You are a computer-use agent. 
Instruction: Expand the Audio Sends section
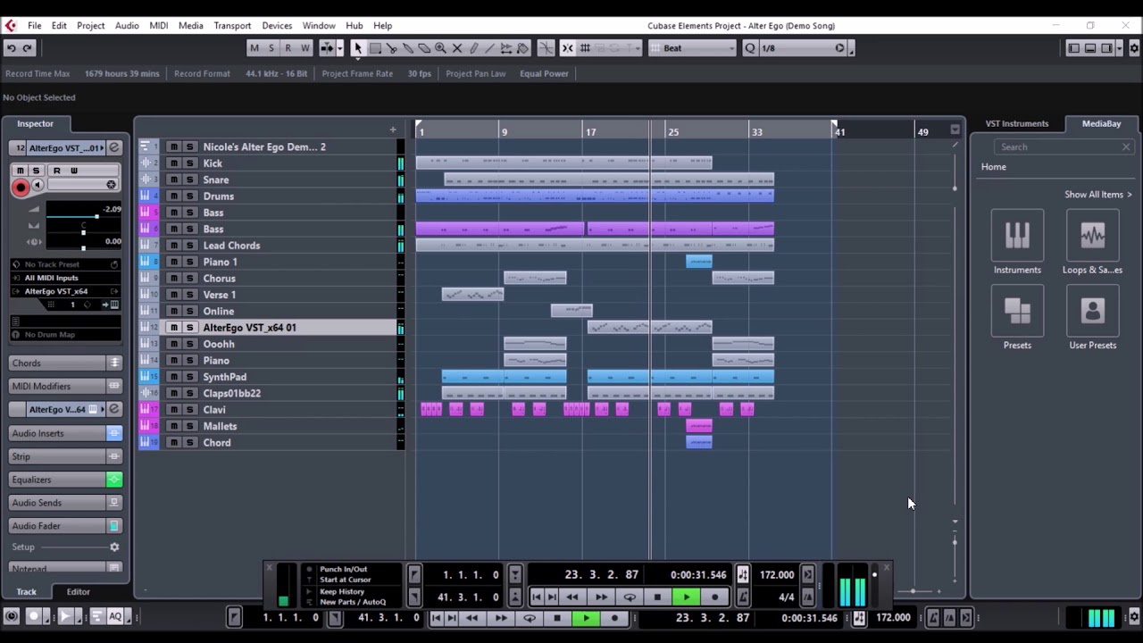(x=65, y=503)
